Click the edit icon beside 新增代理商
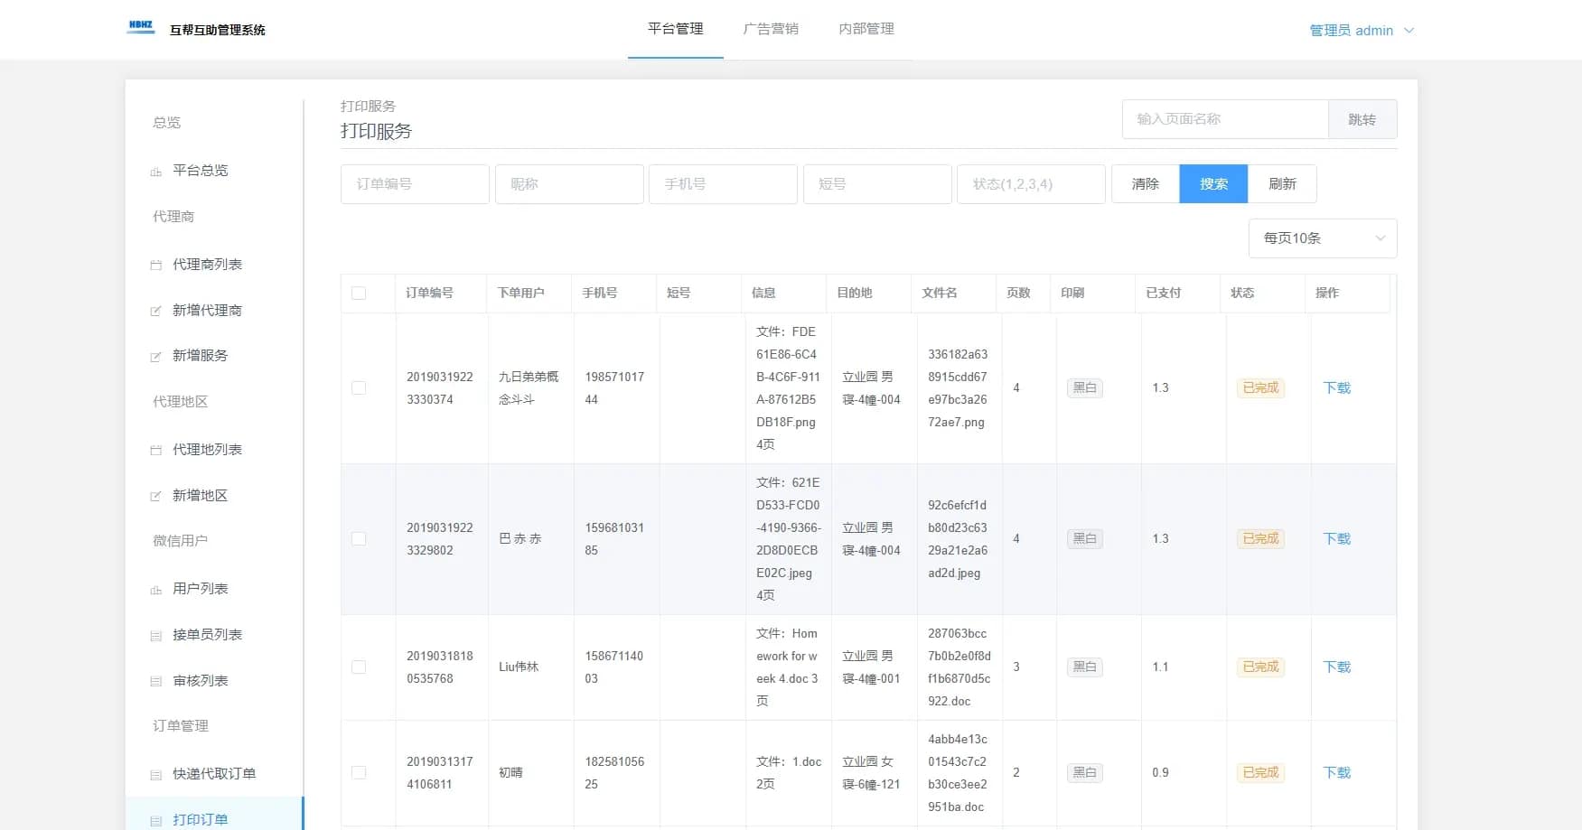This screenshot has width=1582, height=830. (x=155, y=311)
